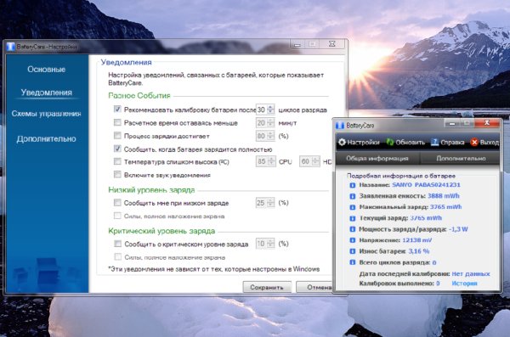Open the Основные settings section

(x=47, y=70)
